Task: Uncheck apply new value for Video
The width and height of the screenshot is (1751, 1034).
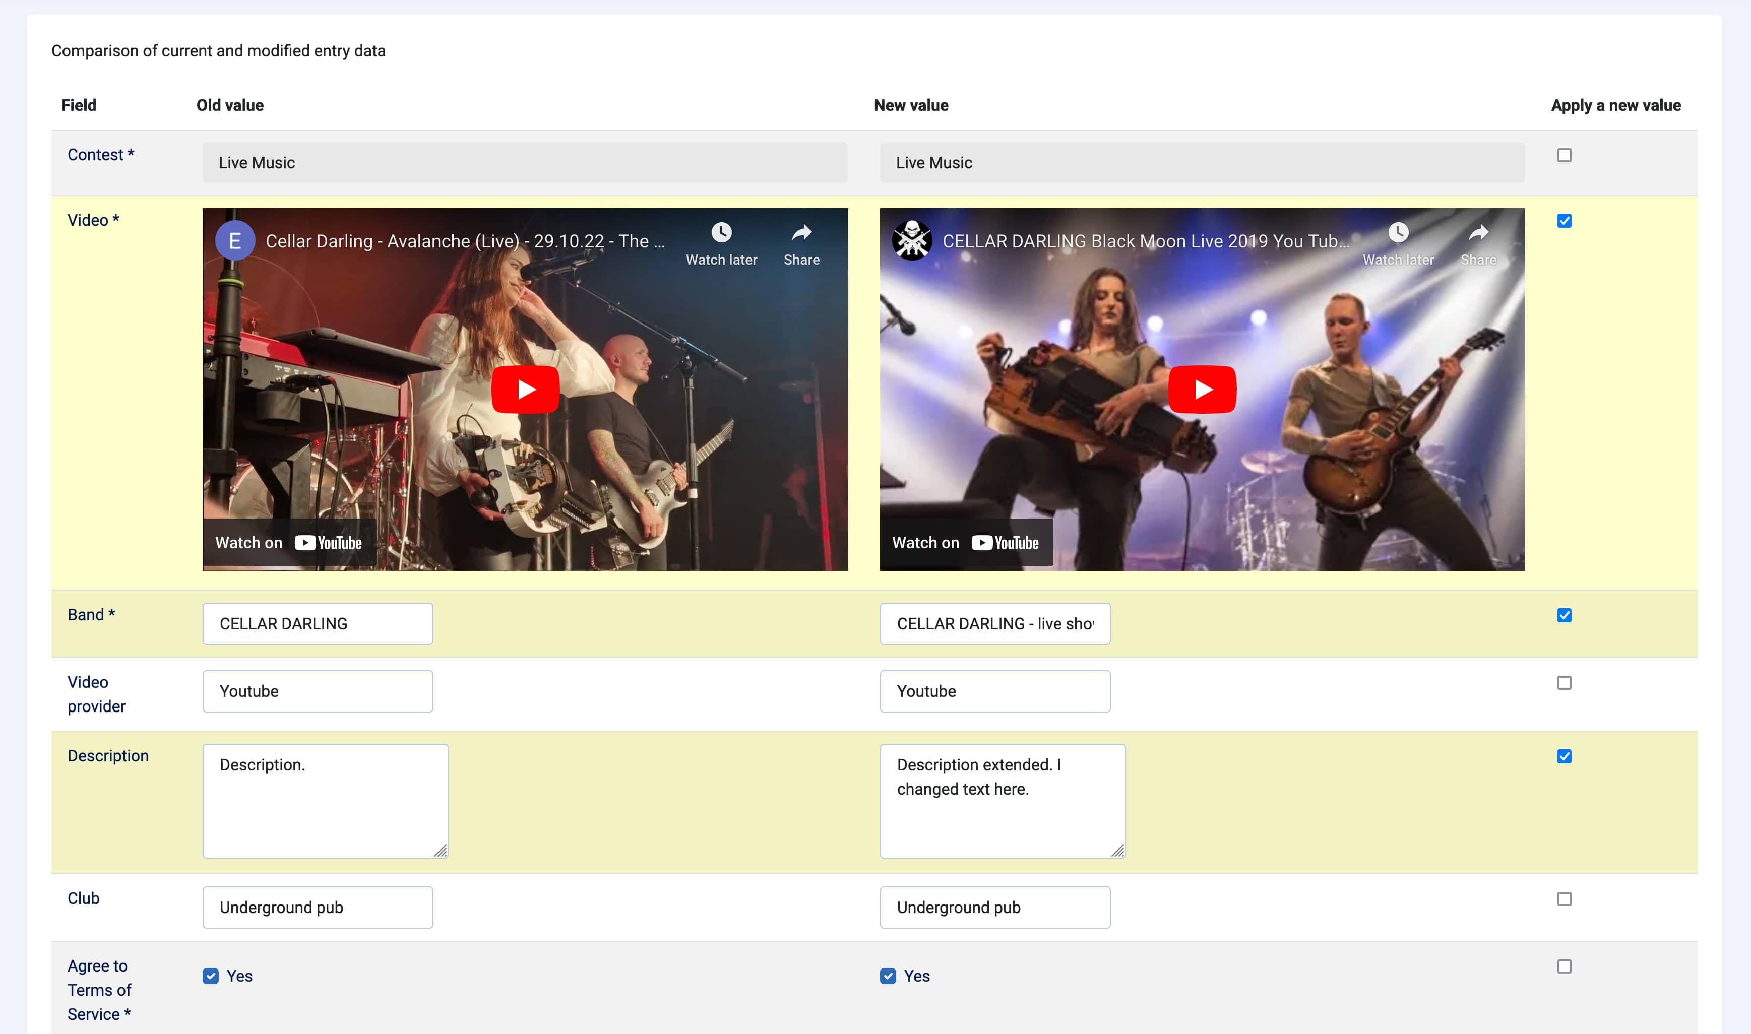Action: click(x=1565, y=221)
